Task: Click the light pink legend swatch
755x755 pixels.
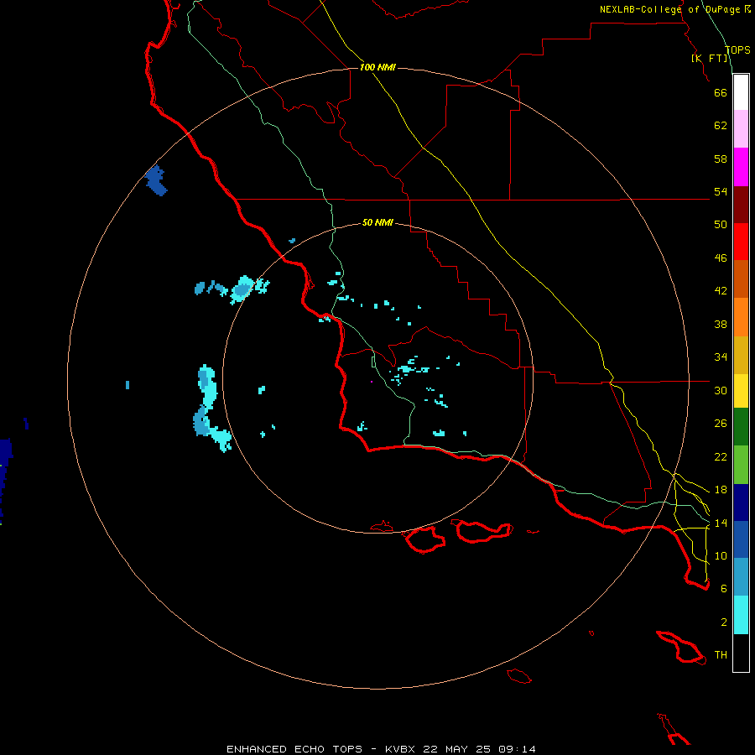Action: tap(741, 129)
